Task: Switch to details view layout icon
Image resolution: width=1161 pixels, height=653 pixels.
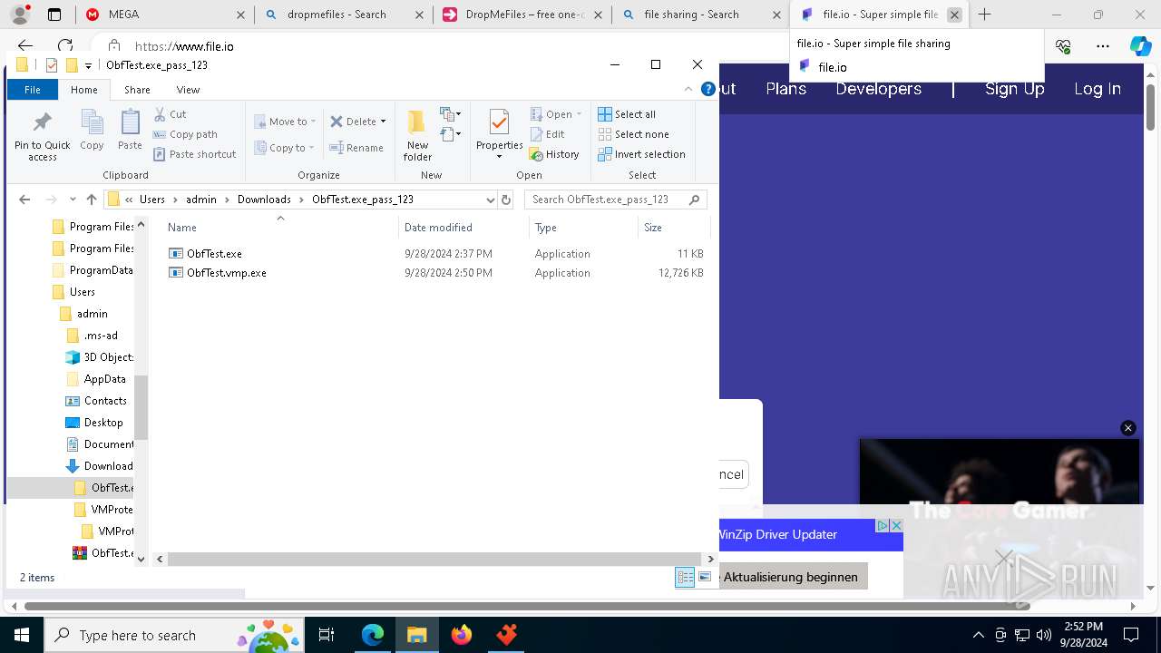Action: point(685,577)
